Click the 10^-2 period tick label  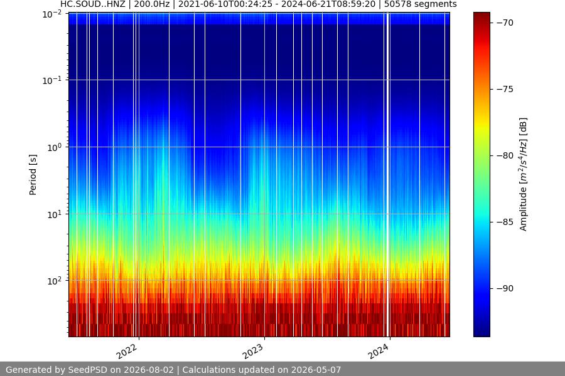coord(52,14)
